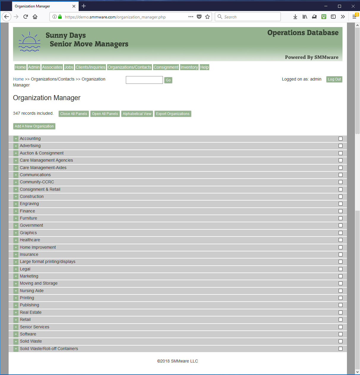Expand the Advertising panel
The width and height of the screenshot is (360, 375).
(x=16, y=146)
